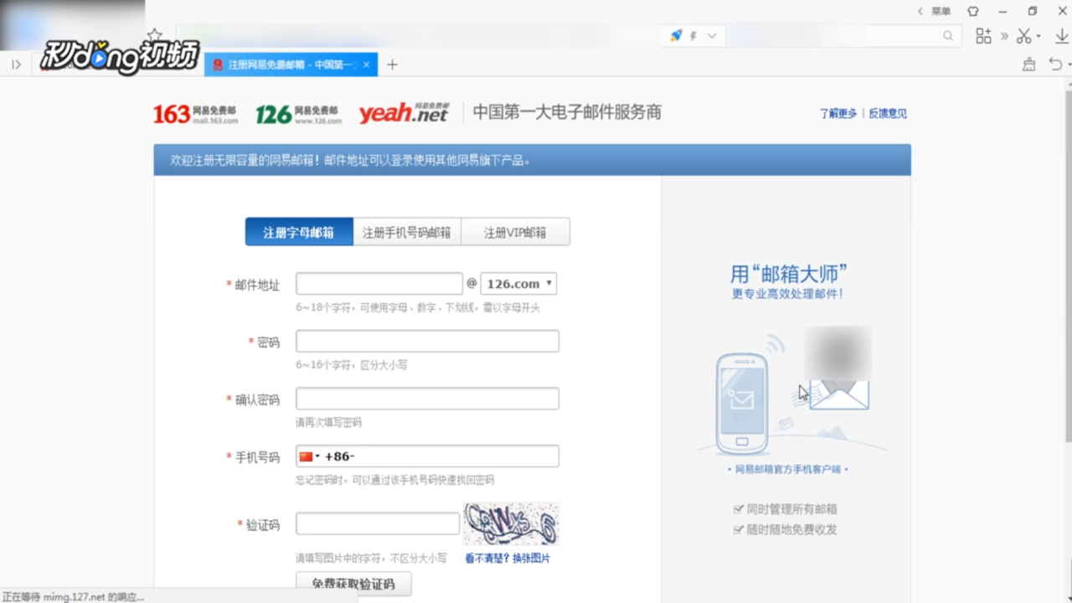Image resolution: width=1072 pixels, height=603 pixels.
Task: Click the 126 网易免费邮 logo
Action: [x=298, y=114]
